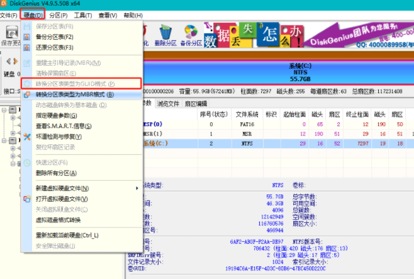Open the 工具(T) menu
The height and width of the screenshot is (279, 414).
click(x=83, y=15)
